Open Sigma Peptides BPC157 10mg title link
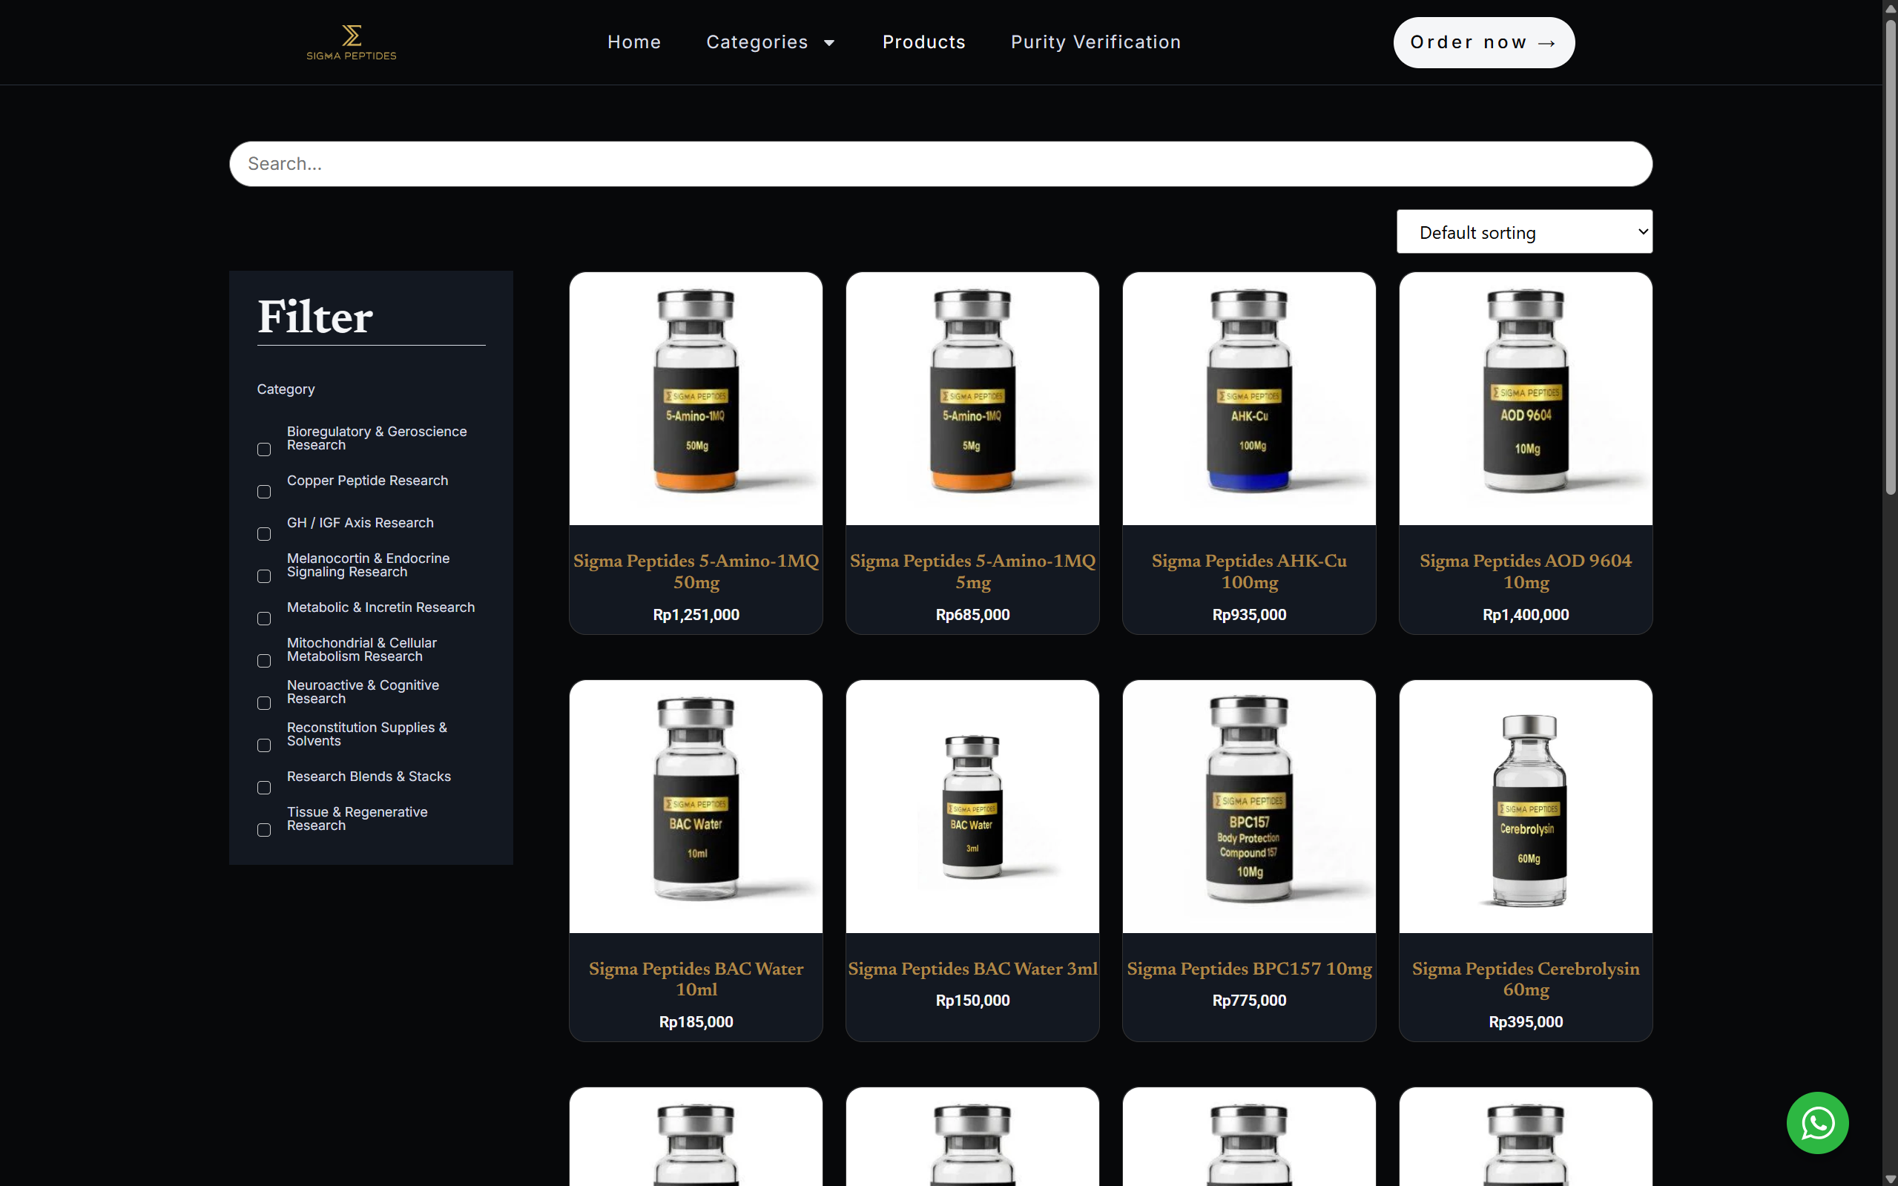1898x1186 pixels. 1249,969
